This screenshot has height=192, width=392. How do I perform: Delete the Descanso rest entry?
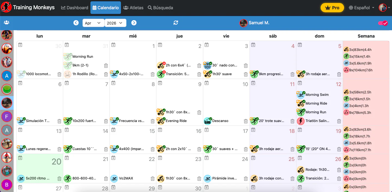(246, 121)
